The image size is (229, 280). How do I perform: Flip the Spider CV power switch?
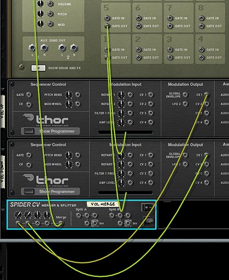148,207
